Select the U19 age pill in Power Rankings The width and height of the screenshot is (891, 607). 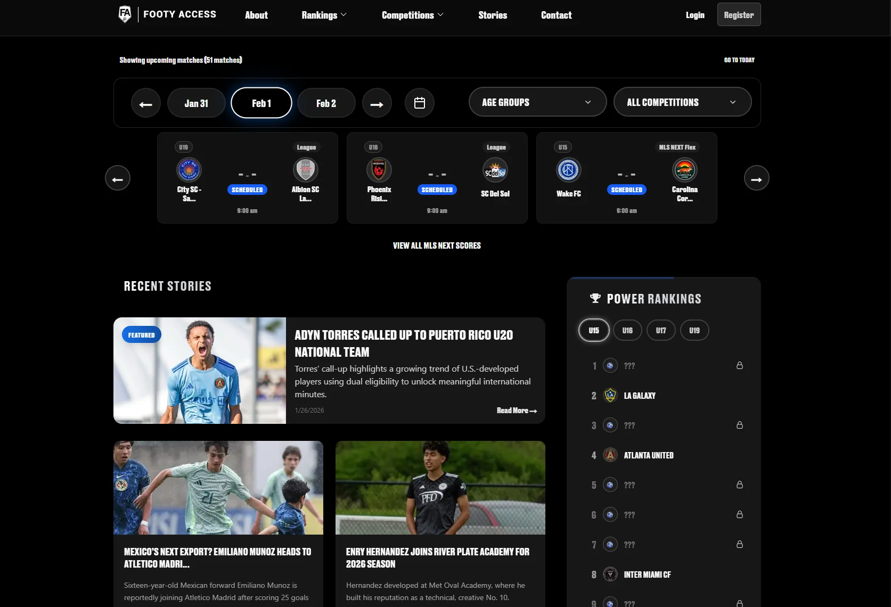click(x=694, y=330)
